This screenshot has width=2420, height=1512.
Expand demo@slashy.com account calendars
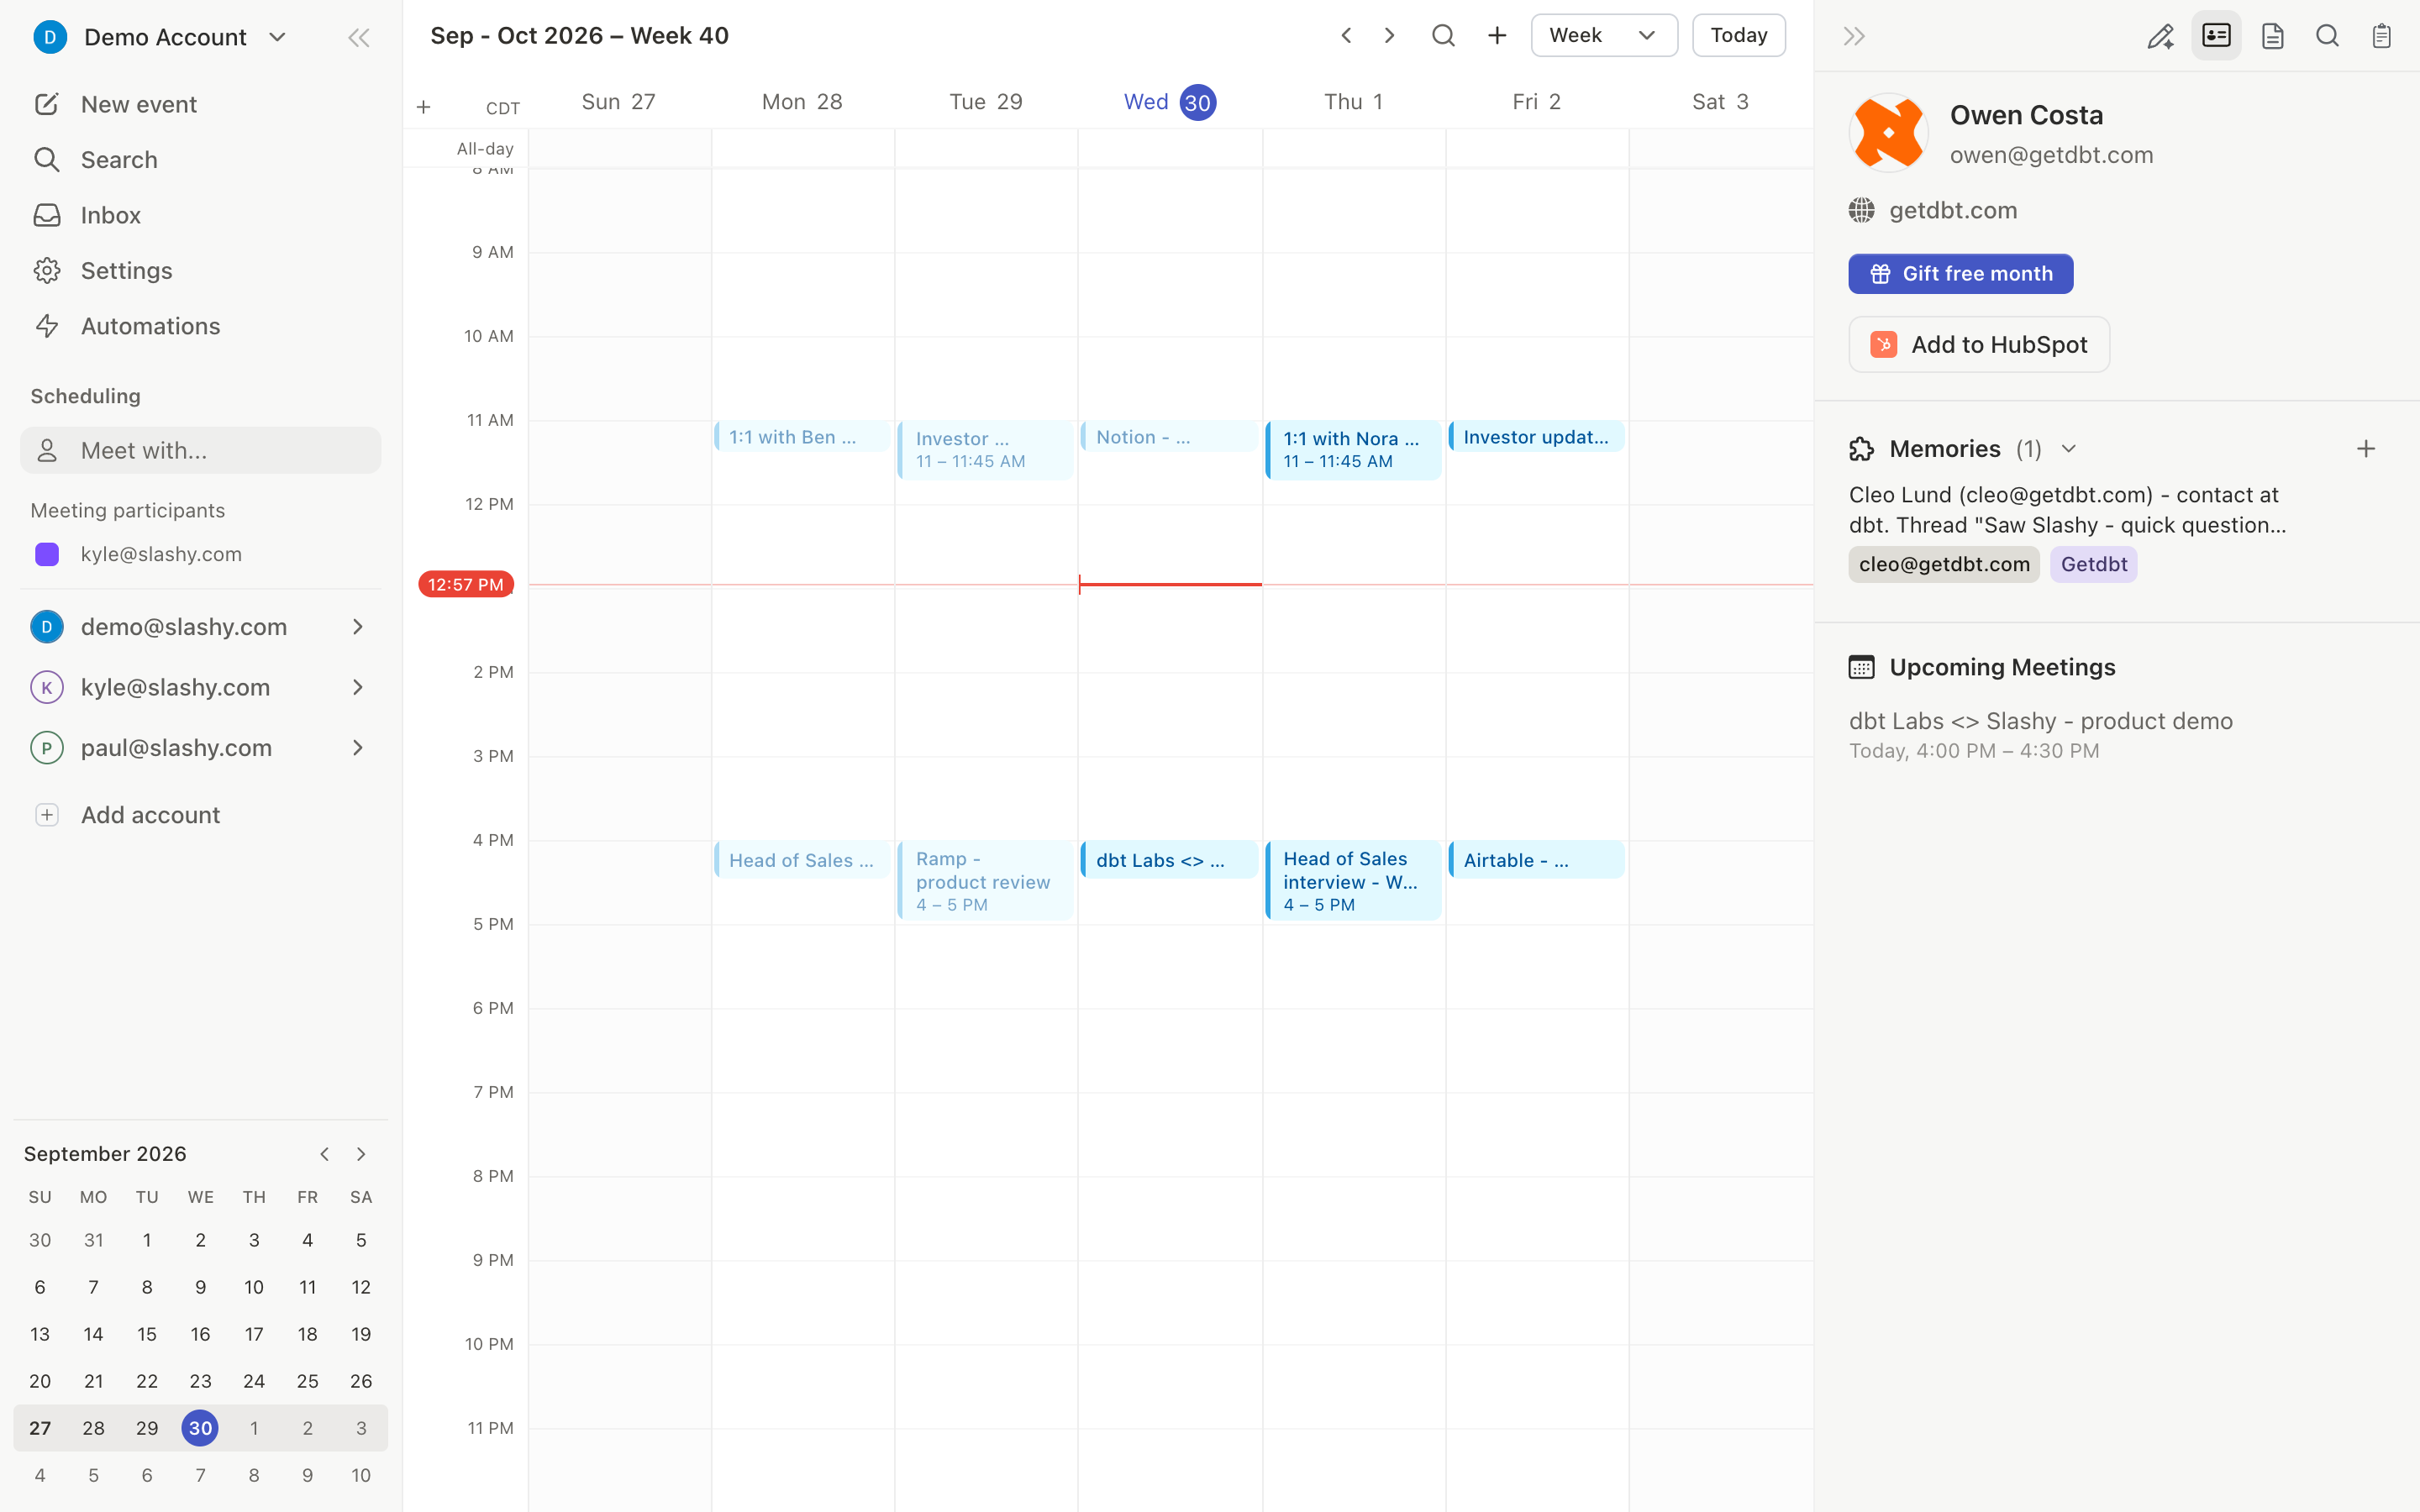[x=358, y=627]
